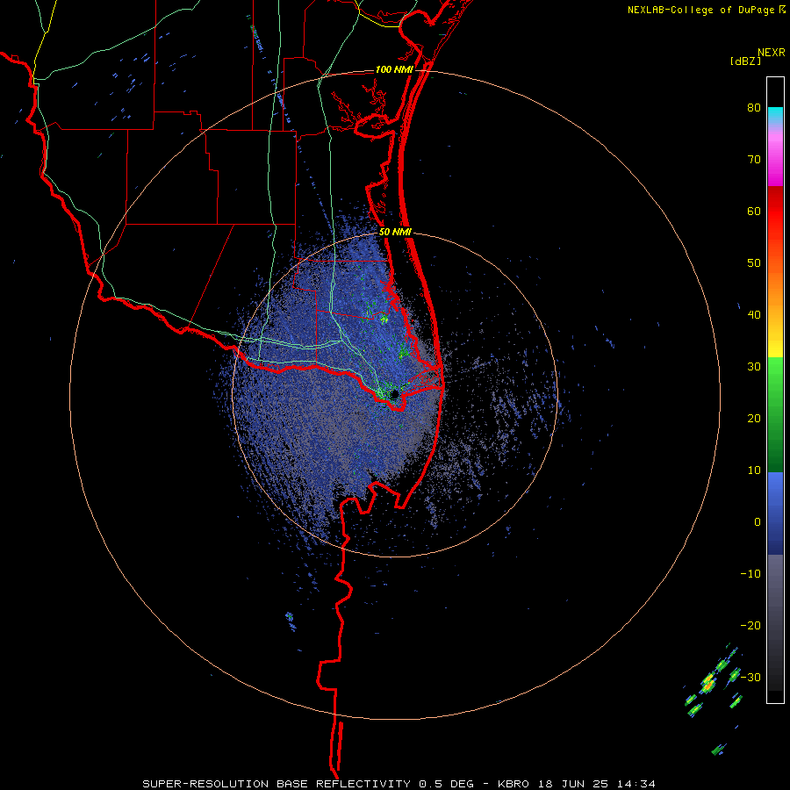Viewport: 790px width, 790px height.
Task: Click the 10 dBZ scale value
Action: [x=754, y=470]
